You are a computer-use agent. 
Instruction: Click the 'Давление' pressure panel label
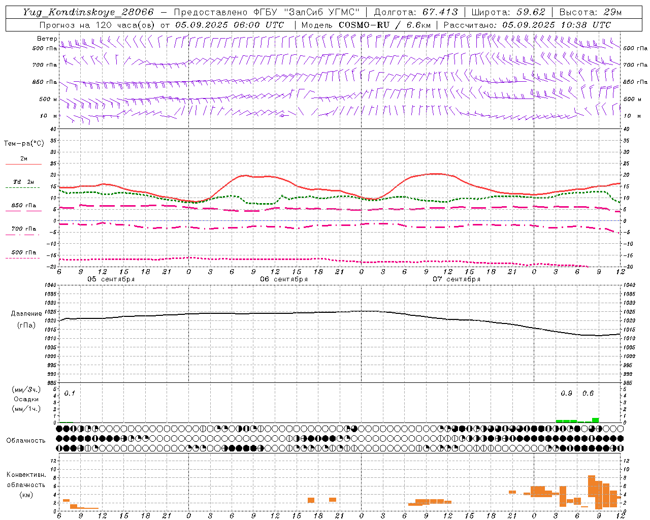(26, 314)
